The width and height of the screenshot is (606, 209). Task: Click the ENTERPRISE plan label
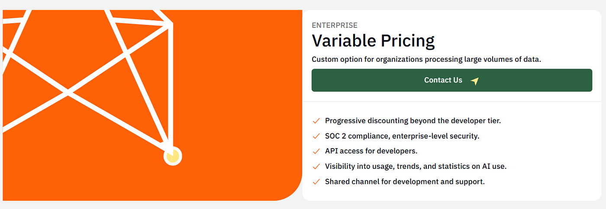click(x=335, y=25)
